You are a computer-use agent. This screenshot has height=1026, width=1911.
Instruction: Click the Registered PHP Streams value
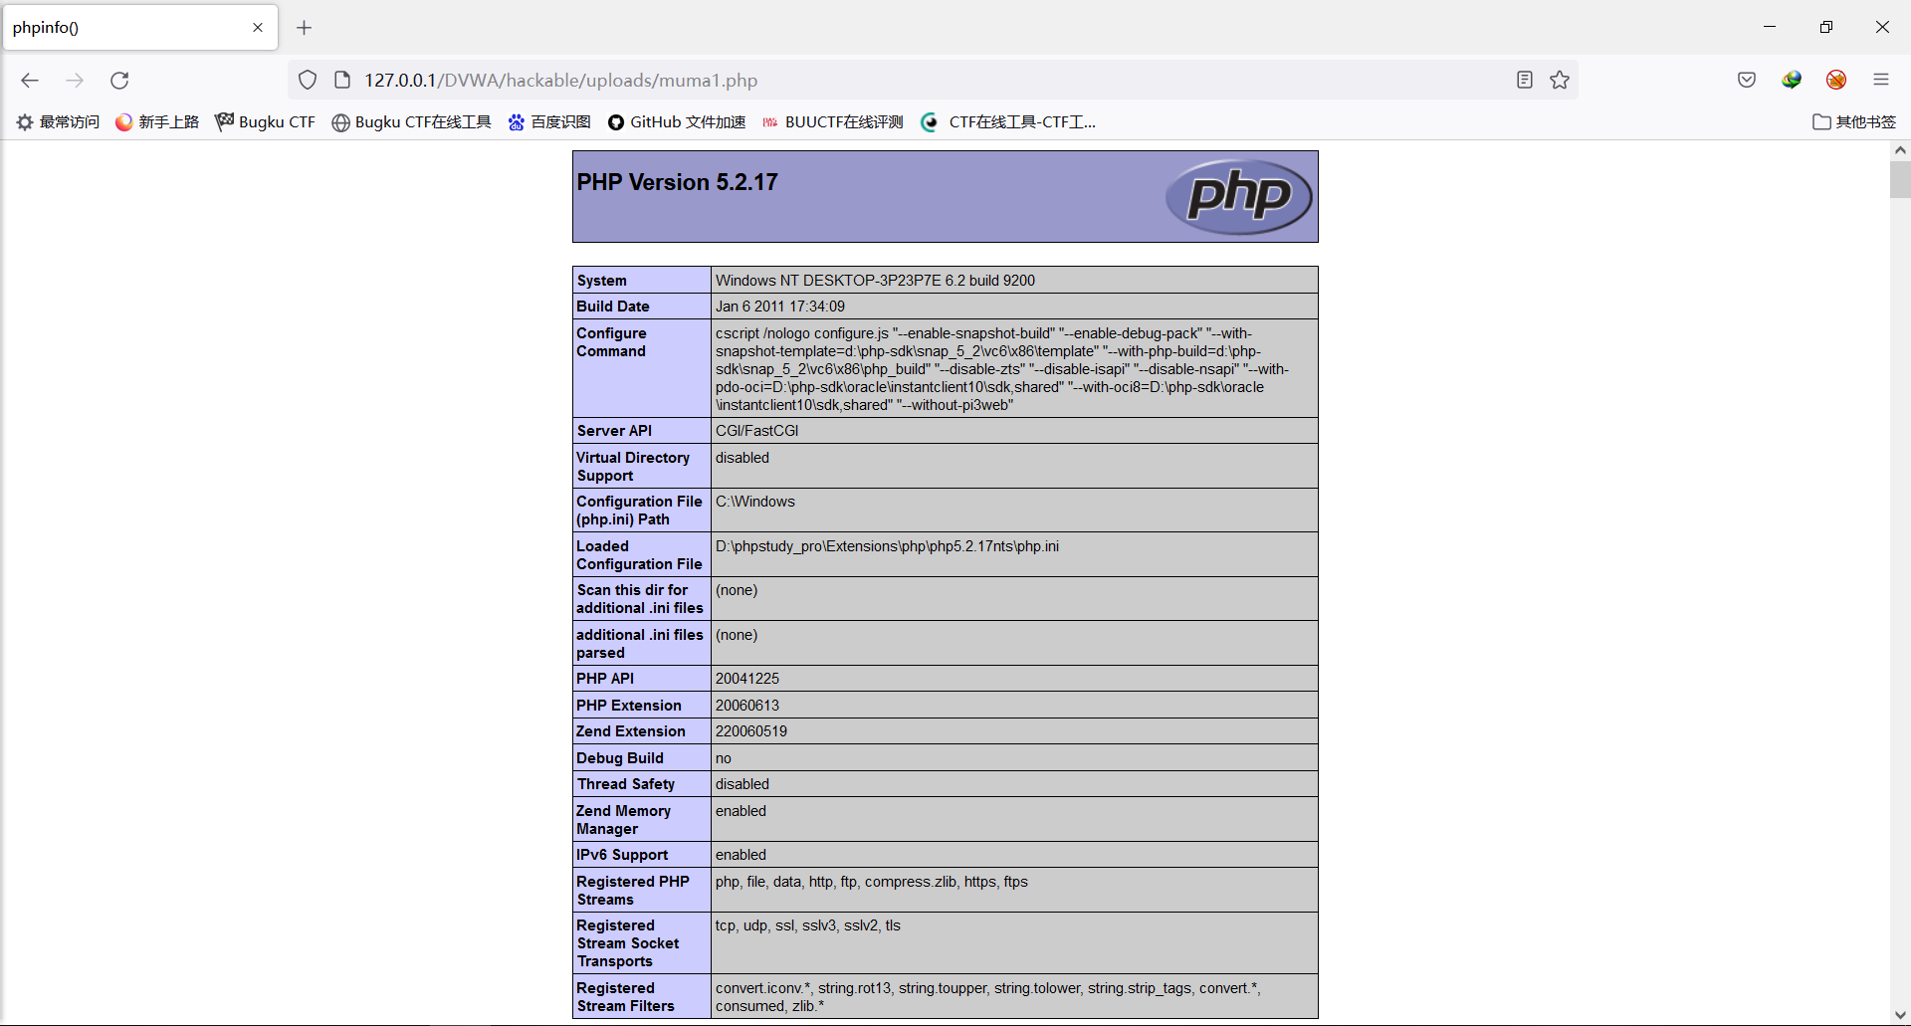point(872,882)
